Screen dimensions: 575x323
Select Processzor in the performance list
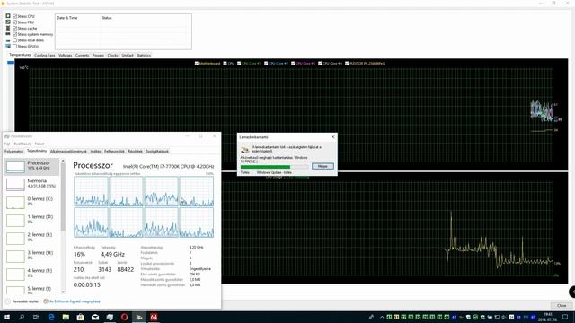pyautogui.click(x=31, y=166)
